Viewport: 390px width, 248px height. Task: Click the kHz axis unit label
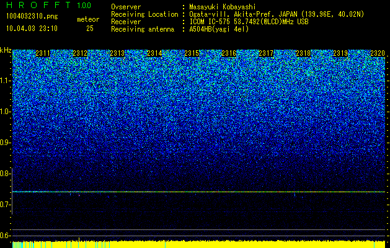point(6,50)
